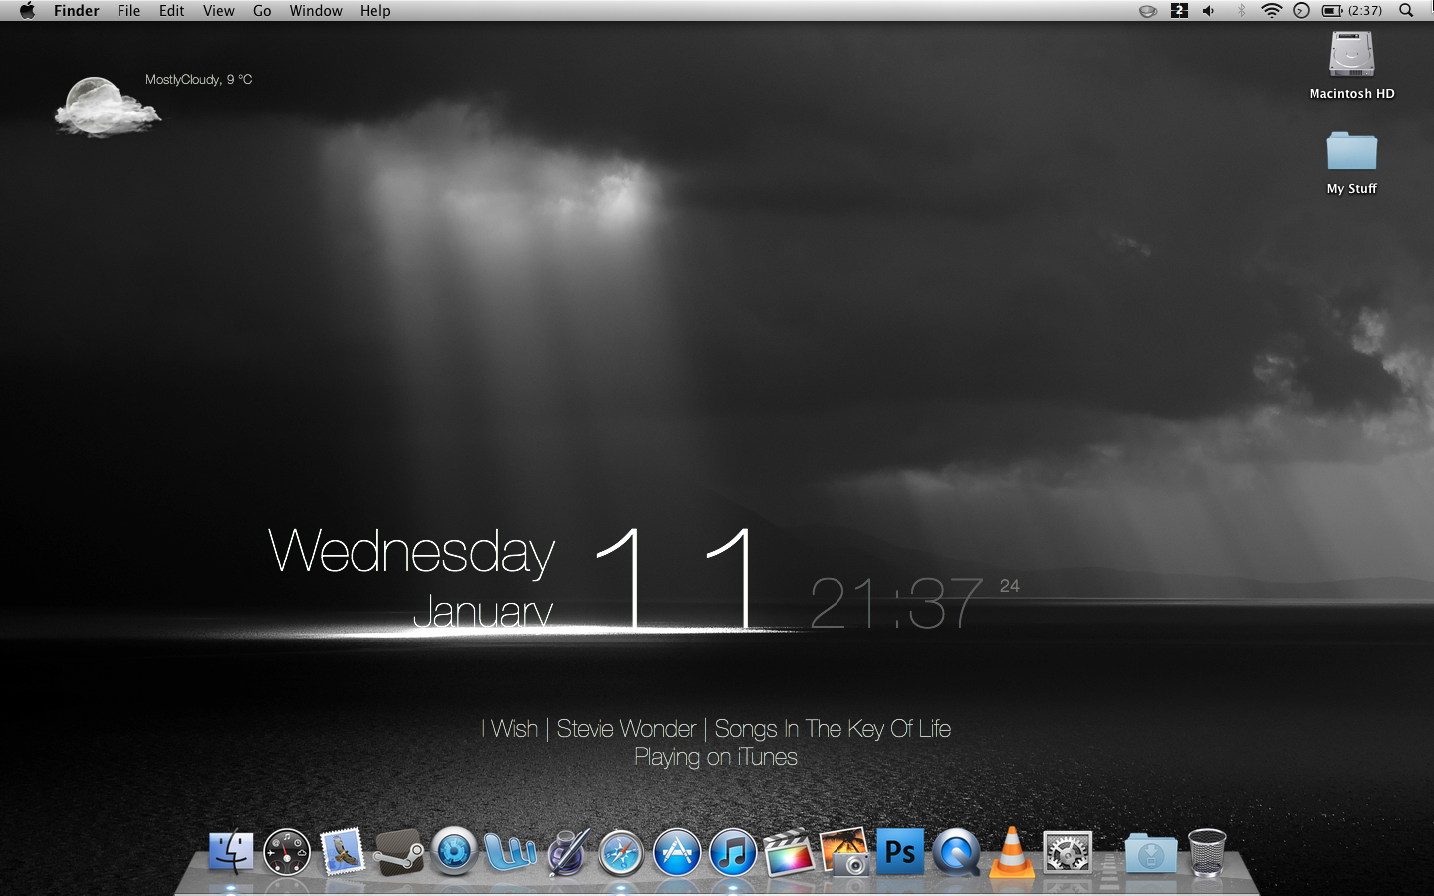Viewport: 1434px width, 896px height.
Task: Open Safari compass icon
Action: [621, 854]
